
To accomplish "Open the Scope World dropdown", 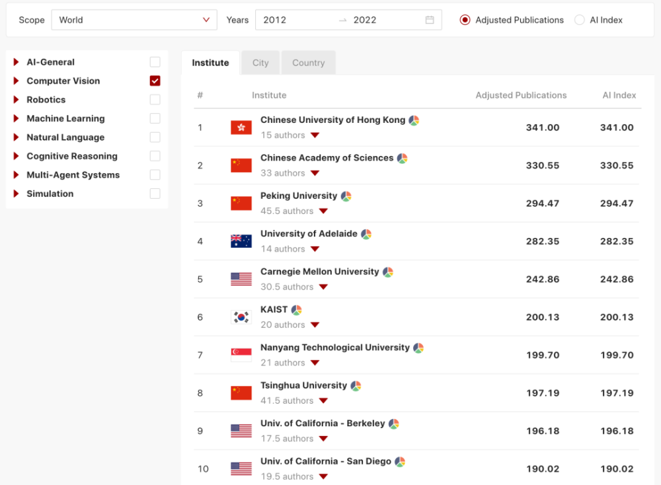I will (x=134, y=20).
